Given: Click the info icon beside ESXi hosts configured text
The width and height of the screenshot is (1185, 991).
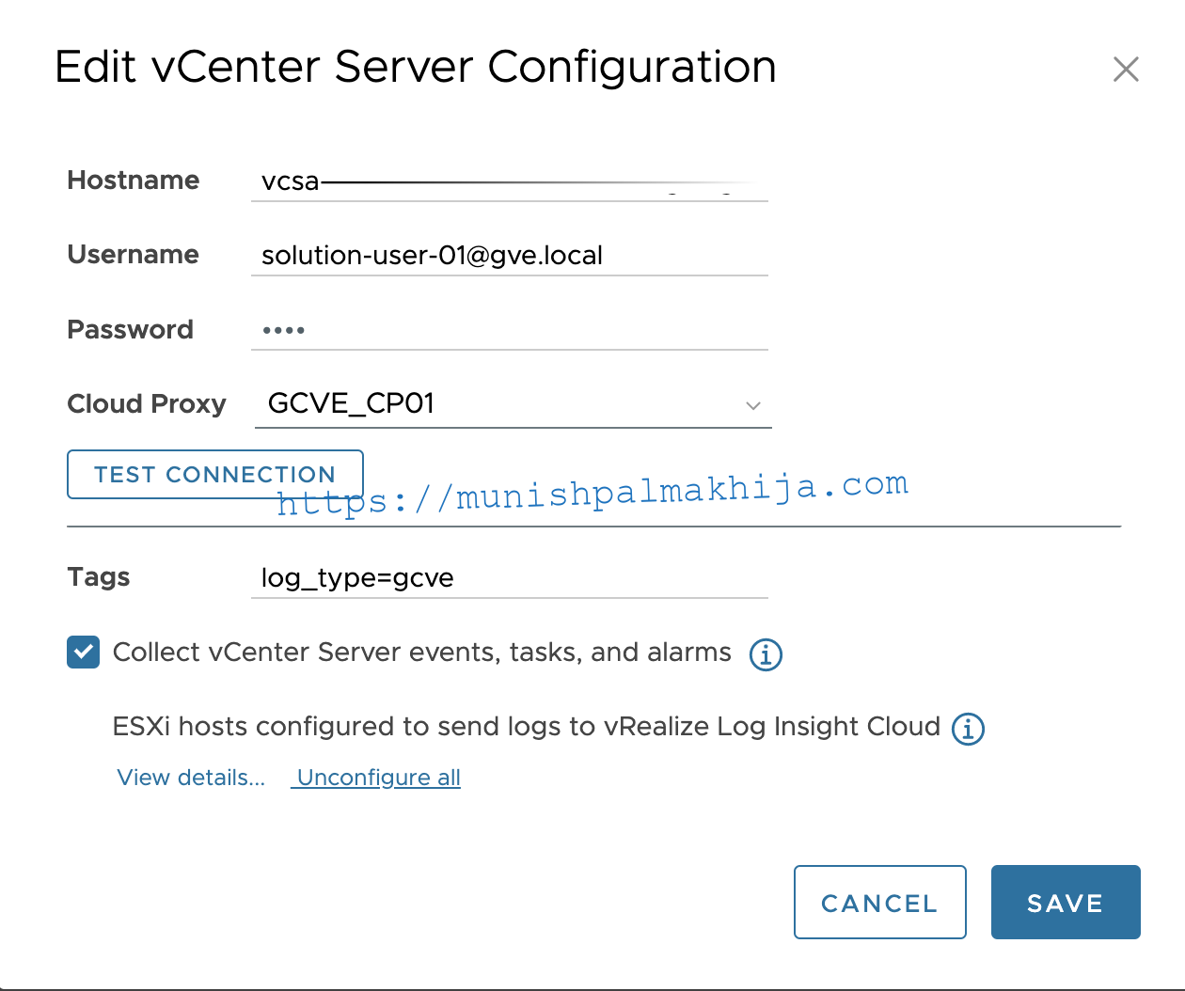Looking at the screenshot, I should point(968,729).
